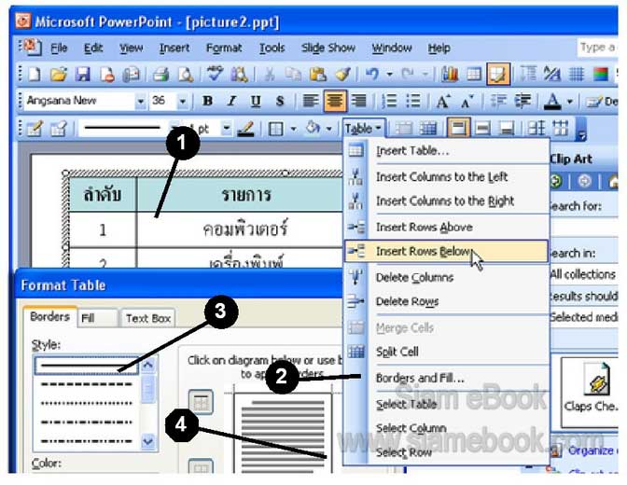Click the Font Color A icon
Screen dimensions: 627x485
tap(552, 102)
